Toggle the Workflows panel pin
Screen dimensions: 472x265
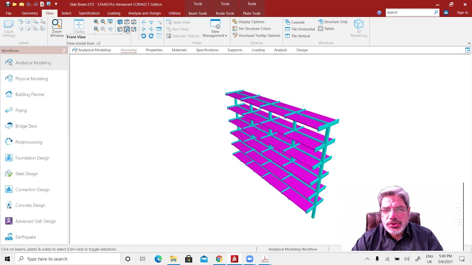coord(64,50)
